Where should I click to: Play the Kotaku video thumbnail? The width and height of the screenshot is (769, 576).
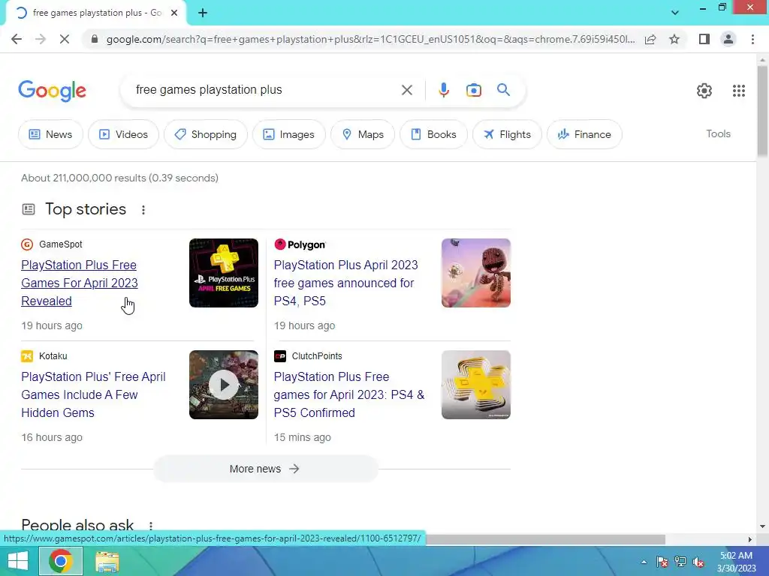pos(224,385)
